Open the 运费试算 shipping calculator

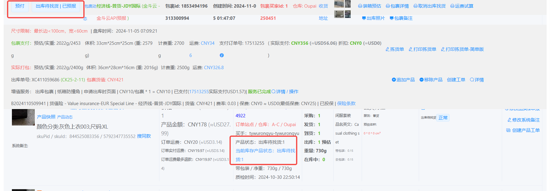(x=461, y=6)
